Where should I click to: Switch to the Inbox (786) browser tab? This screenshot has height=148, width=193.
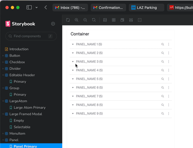(x=70, y=8)
